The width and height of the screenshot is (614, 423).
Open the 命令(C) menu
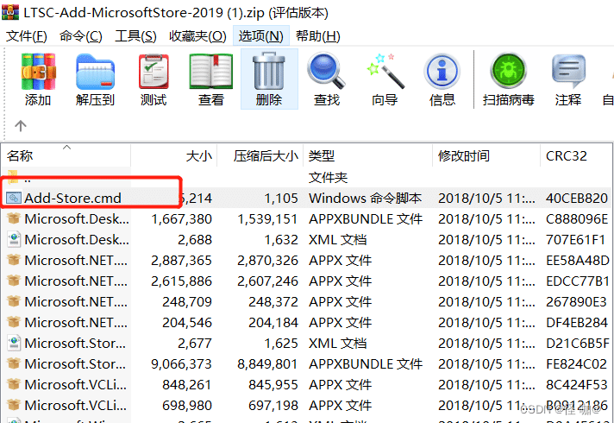tap(81, 36)
